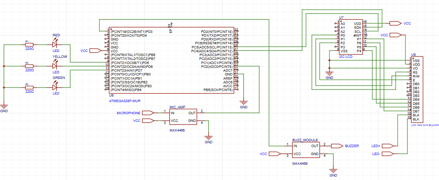This screenshot has height=180, width=439.
Task: Click the GND symbol under the ATmega328P
Action: [x=244, y=102]
